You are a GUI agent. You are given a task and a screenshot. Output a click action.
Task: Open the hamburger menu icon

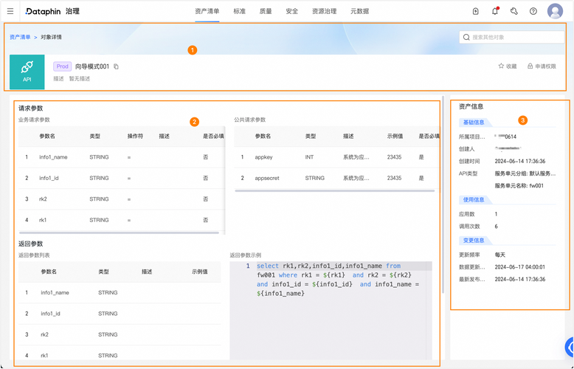[10, 11]
